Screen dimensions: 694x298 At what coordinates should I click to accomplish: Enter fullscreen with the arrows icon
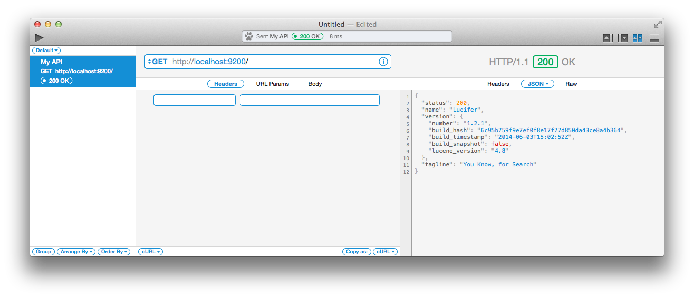coord(658,24)
